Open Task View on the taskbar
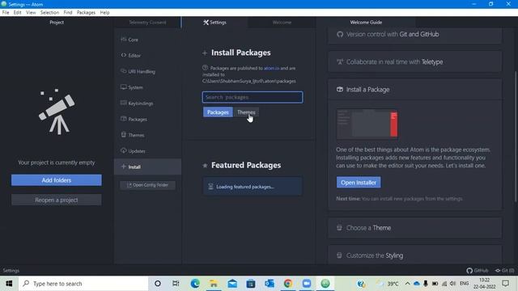This screenshot has width=518, height=291. [x=176, y=284]
